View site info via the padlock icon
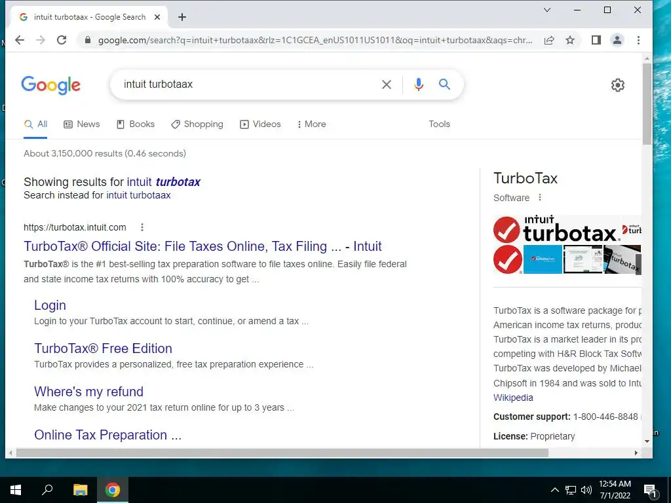 88,40
